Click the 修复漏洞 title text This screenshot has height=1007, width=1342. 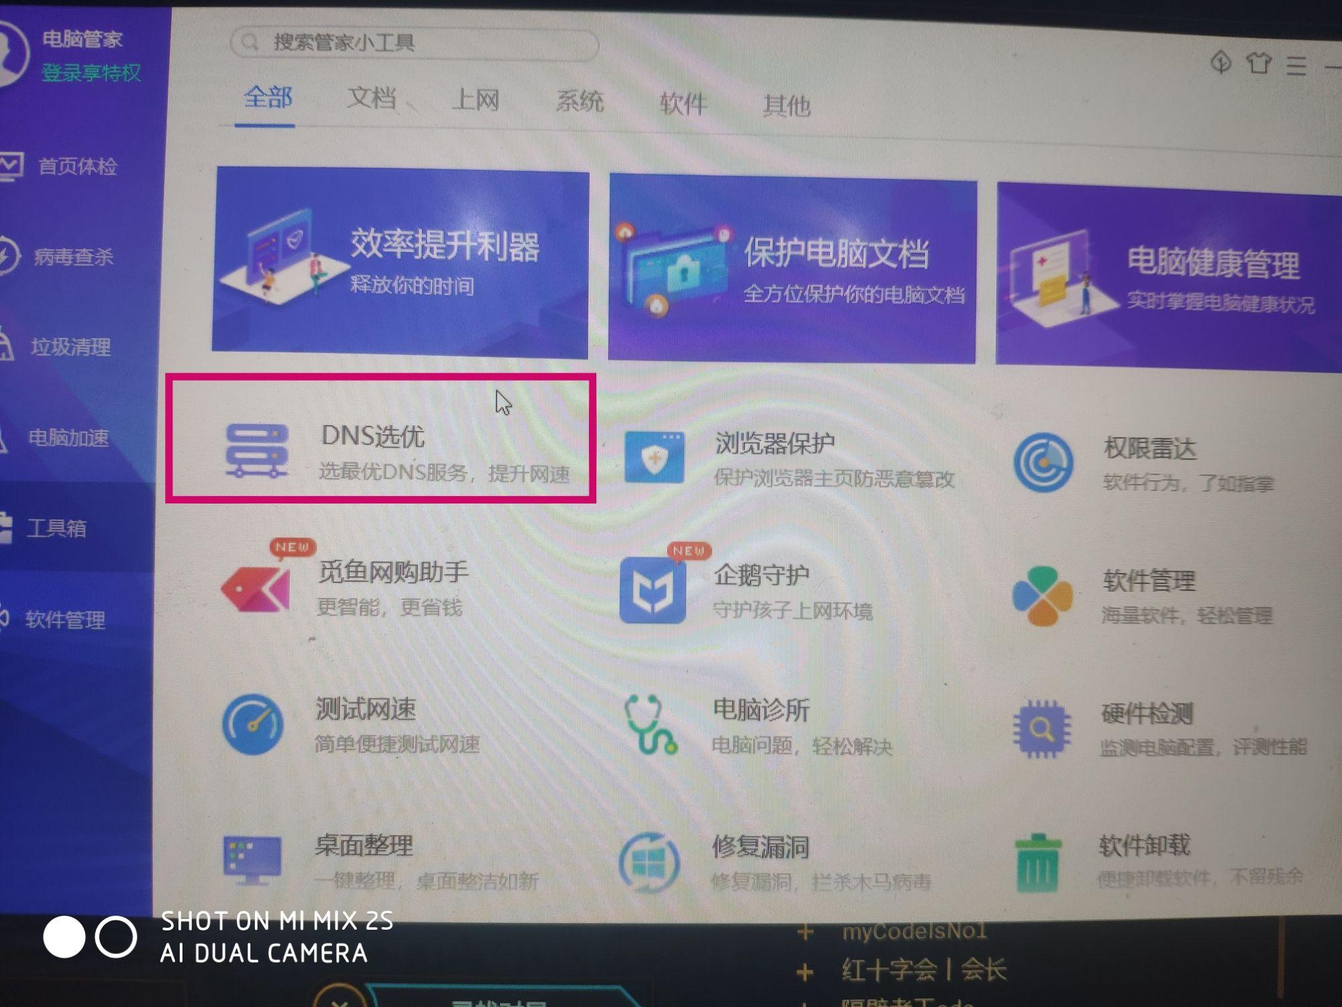coord(760,848)
